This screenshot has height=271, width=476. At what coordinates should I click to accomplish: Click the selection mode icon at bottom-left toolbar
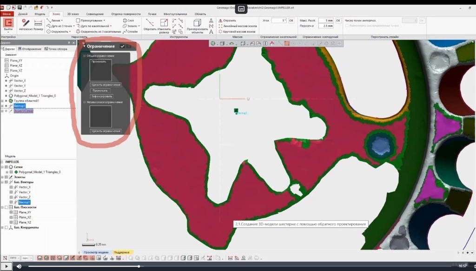(x=5, y=258)
